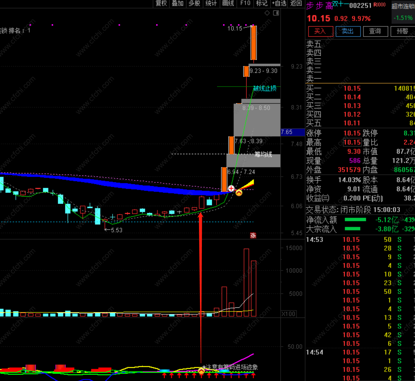Click the 最低 value 9.30
The image size is (415, 381).
coord(354,152)
